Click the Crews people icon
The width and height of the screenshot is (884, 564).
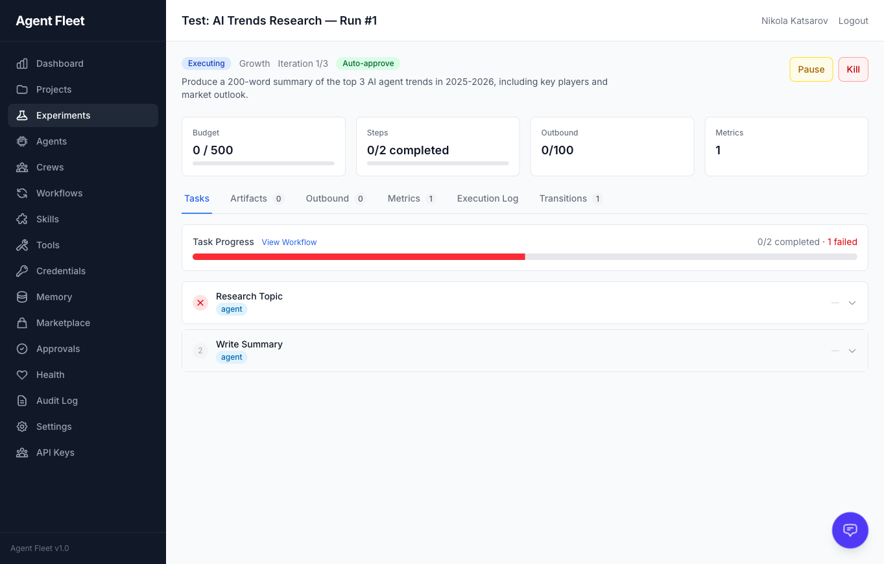click(x=22, y=167)
